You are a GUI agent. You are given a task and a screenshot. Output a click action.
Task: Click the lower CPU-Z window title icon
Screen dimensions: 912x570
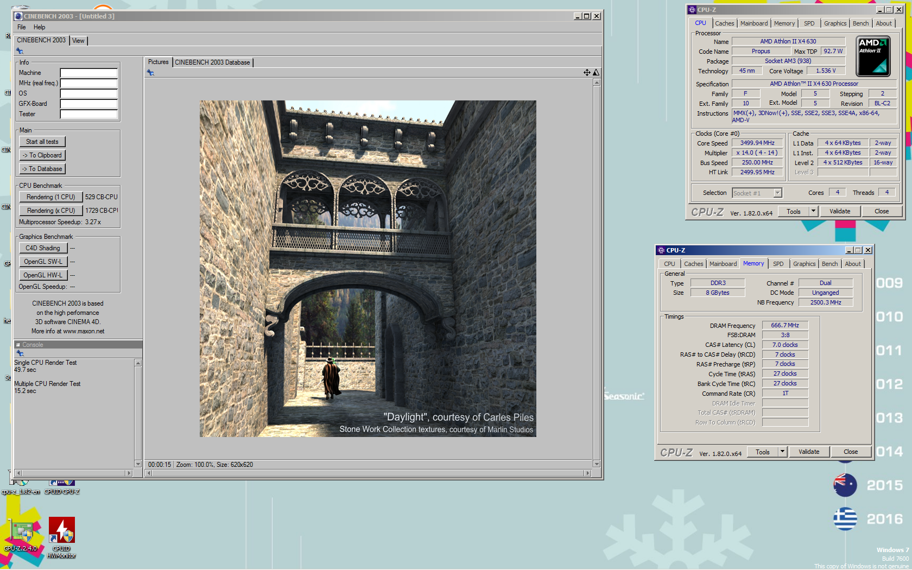(661, 250)
